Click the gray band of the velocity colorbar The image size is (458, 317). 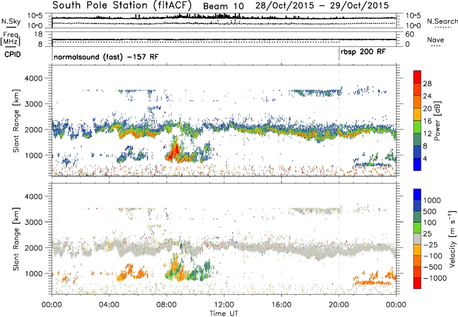[417, 239]
